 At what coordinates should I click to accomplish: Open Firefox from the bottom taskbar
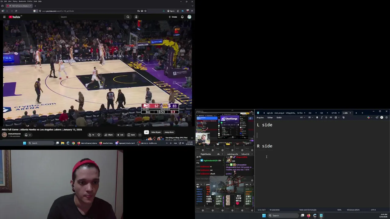click(x=309, y=216)
